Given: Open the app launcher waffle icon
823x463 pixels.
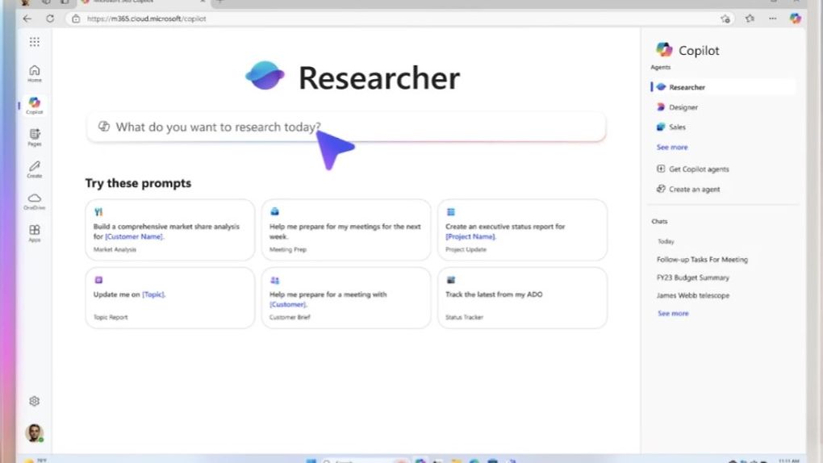Looking at the screenshot, I should tap(34, 42).
